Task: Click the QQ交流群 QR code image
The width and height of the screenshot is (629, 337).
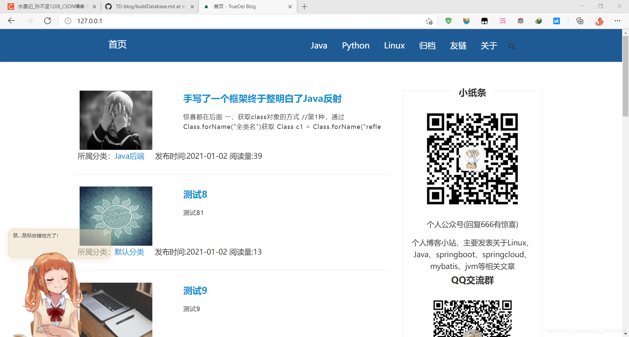Action: coord(472,319)
